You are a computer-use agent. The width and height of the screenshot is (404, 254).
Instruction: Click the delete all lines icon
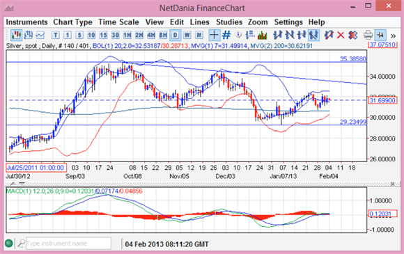(x=352, y=35)
